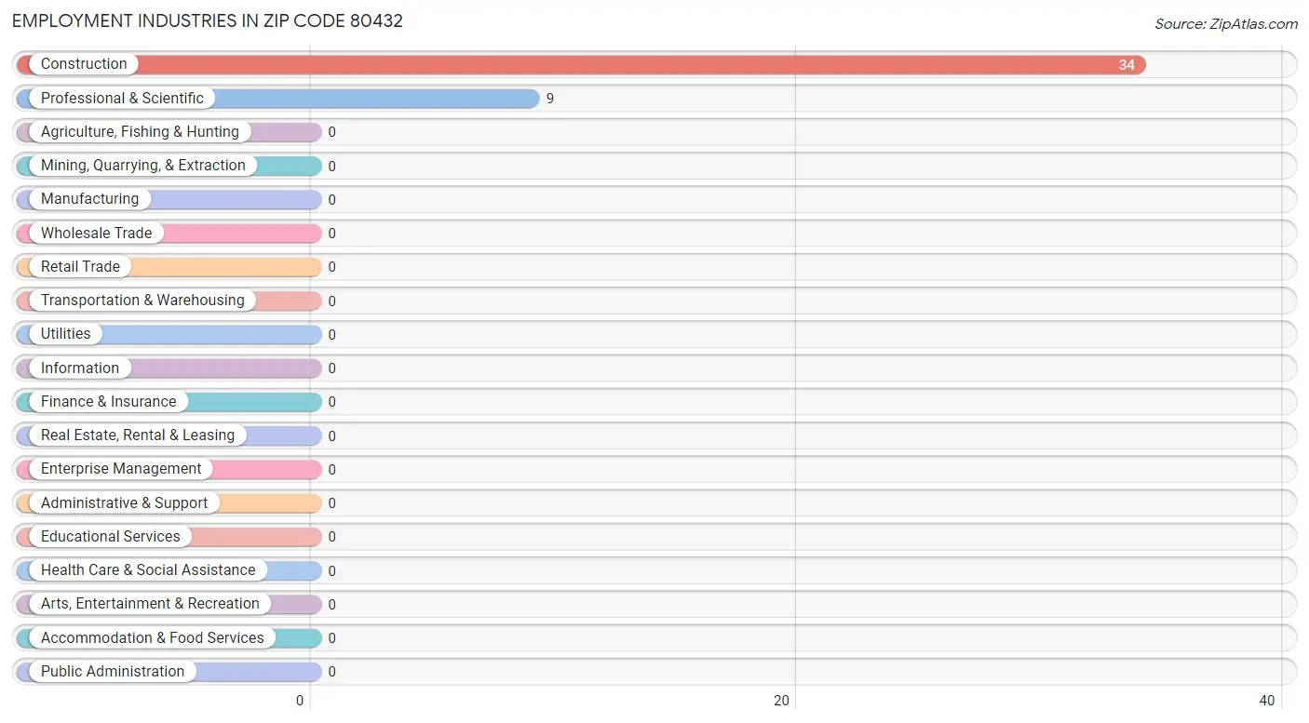
Task: Select the Health Care & Social Assistance label
Action: tap(148, 570)
